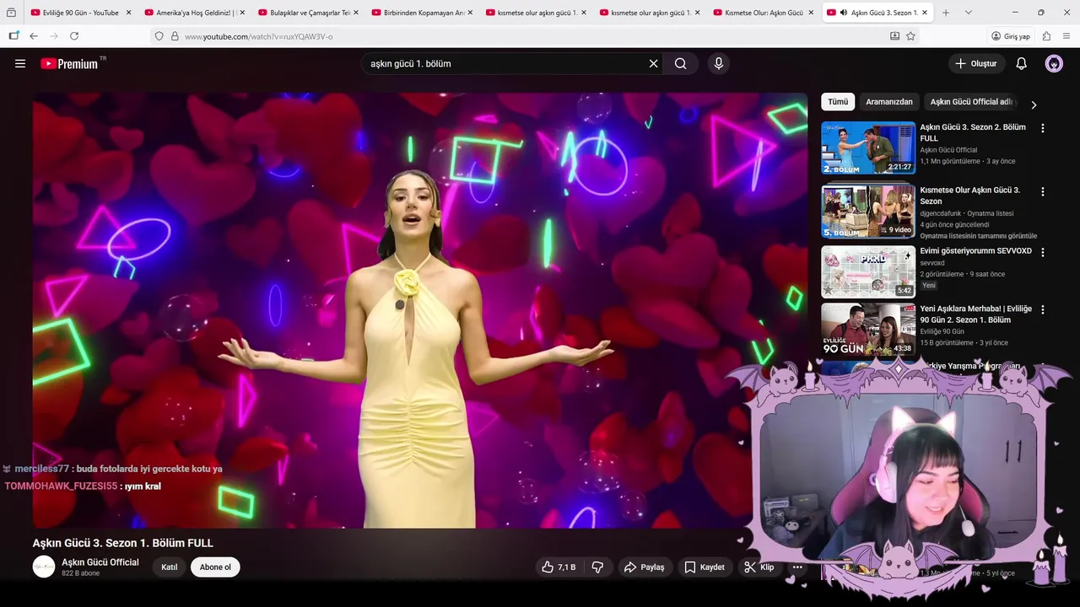Select the Tümü filter chip
Viewport: 1080px width, 607px height.
pos(838,102)
